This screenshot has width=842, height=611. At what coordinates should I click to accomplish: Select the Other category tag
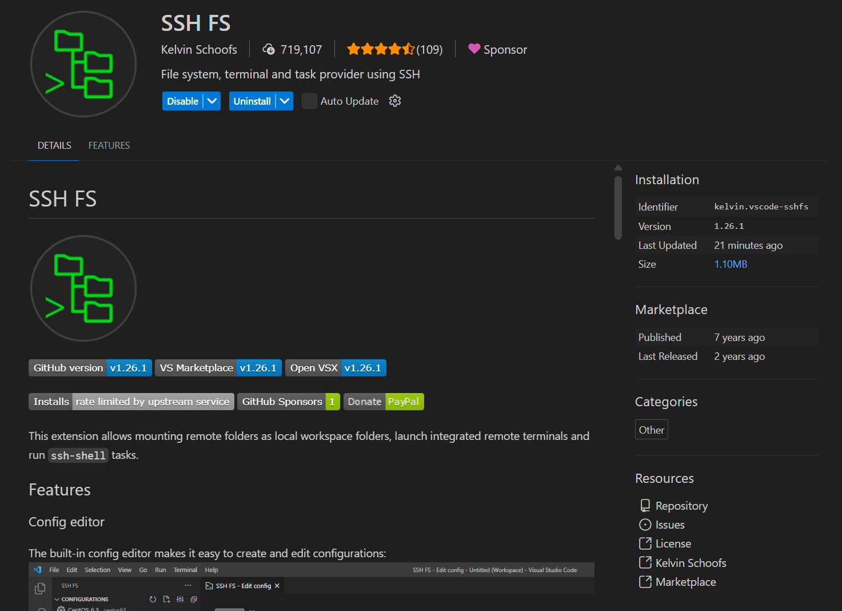652,430
